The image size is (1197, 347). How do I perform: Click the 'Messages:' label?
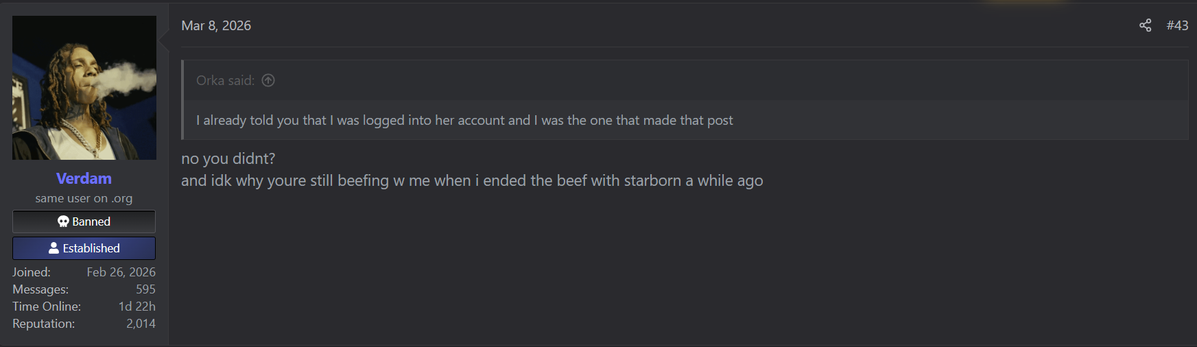click(x=40, y=289)
